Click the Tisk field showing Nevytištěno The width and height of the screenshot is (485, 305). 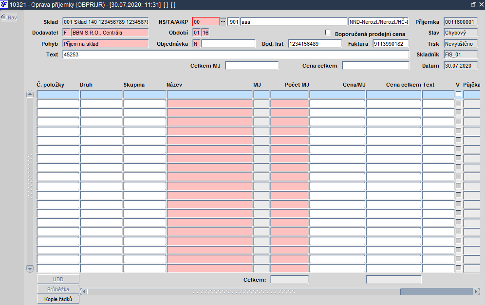point(461,44)
